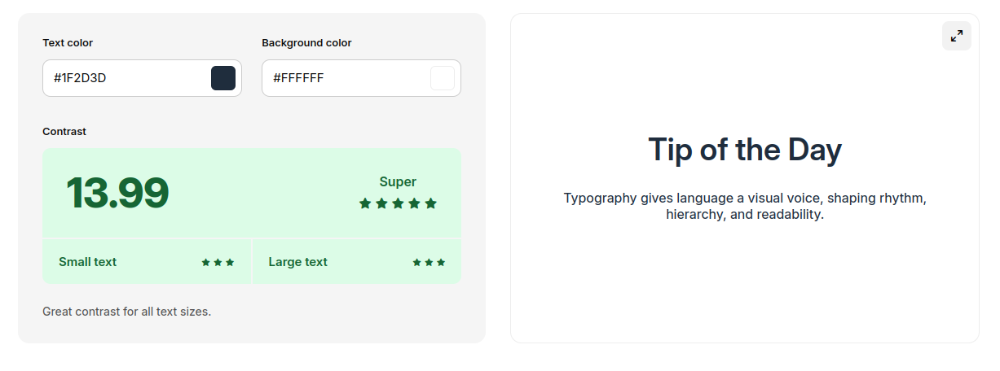Click the 13.99 contrast ratio value
This screenshot has height=371, width=1000.
(x=117, y=194)
